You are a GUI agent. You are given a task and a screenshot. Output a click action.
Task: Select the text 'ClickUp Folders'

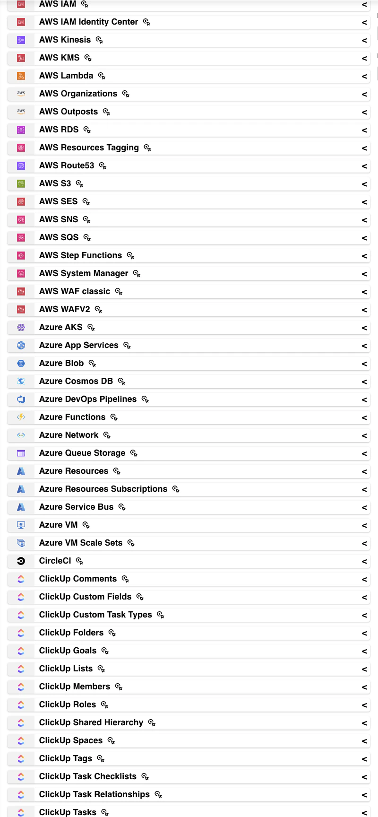click(x=71, y=633)
